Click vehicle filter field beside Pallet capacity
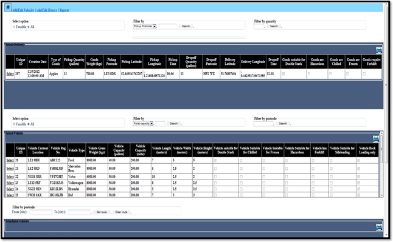This screenshot has height=242, width=393. point(160,124)
